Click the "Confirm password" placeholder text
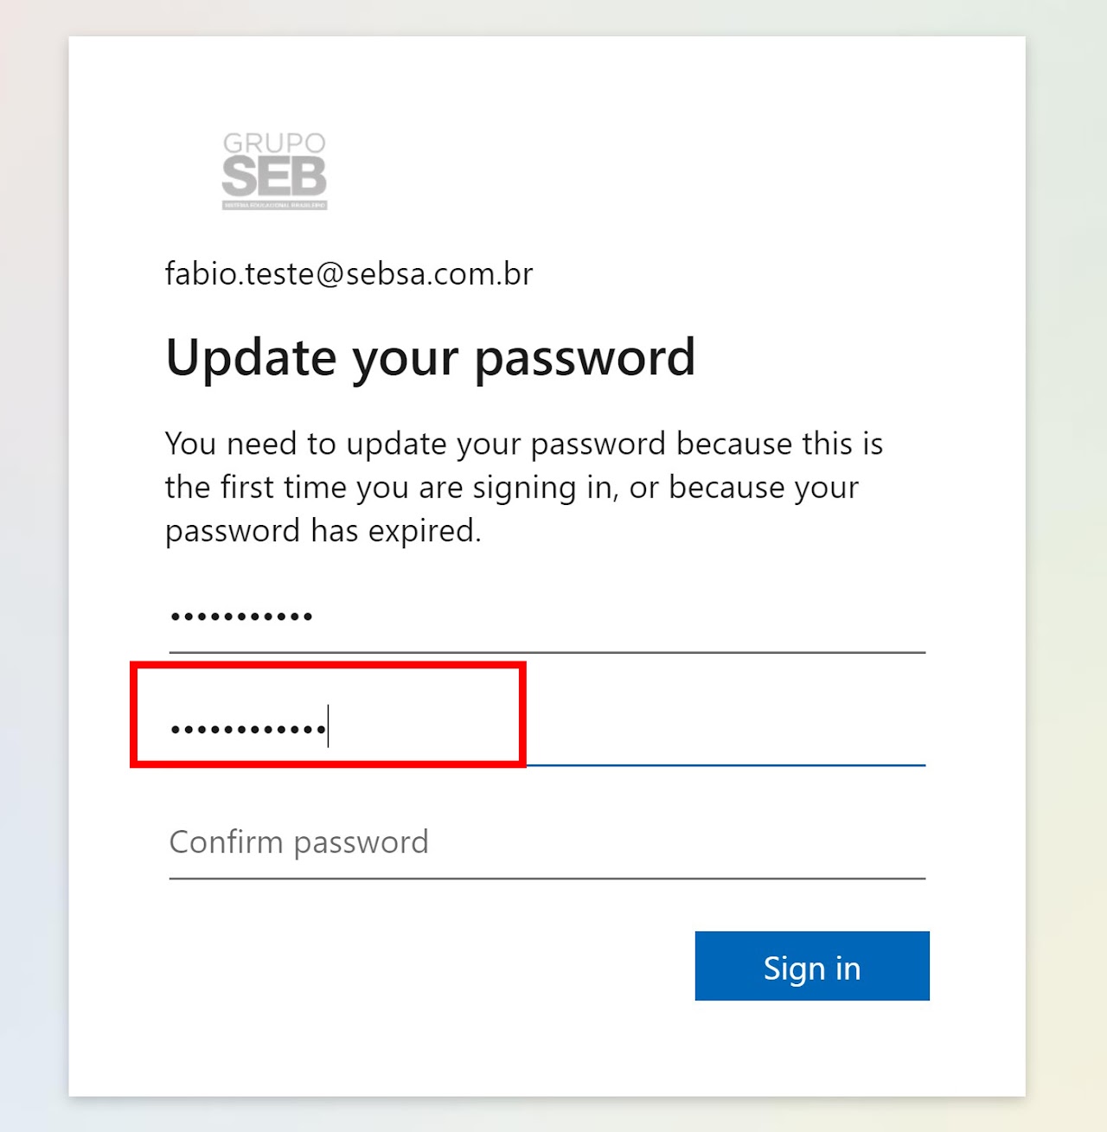 [299, 842]
